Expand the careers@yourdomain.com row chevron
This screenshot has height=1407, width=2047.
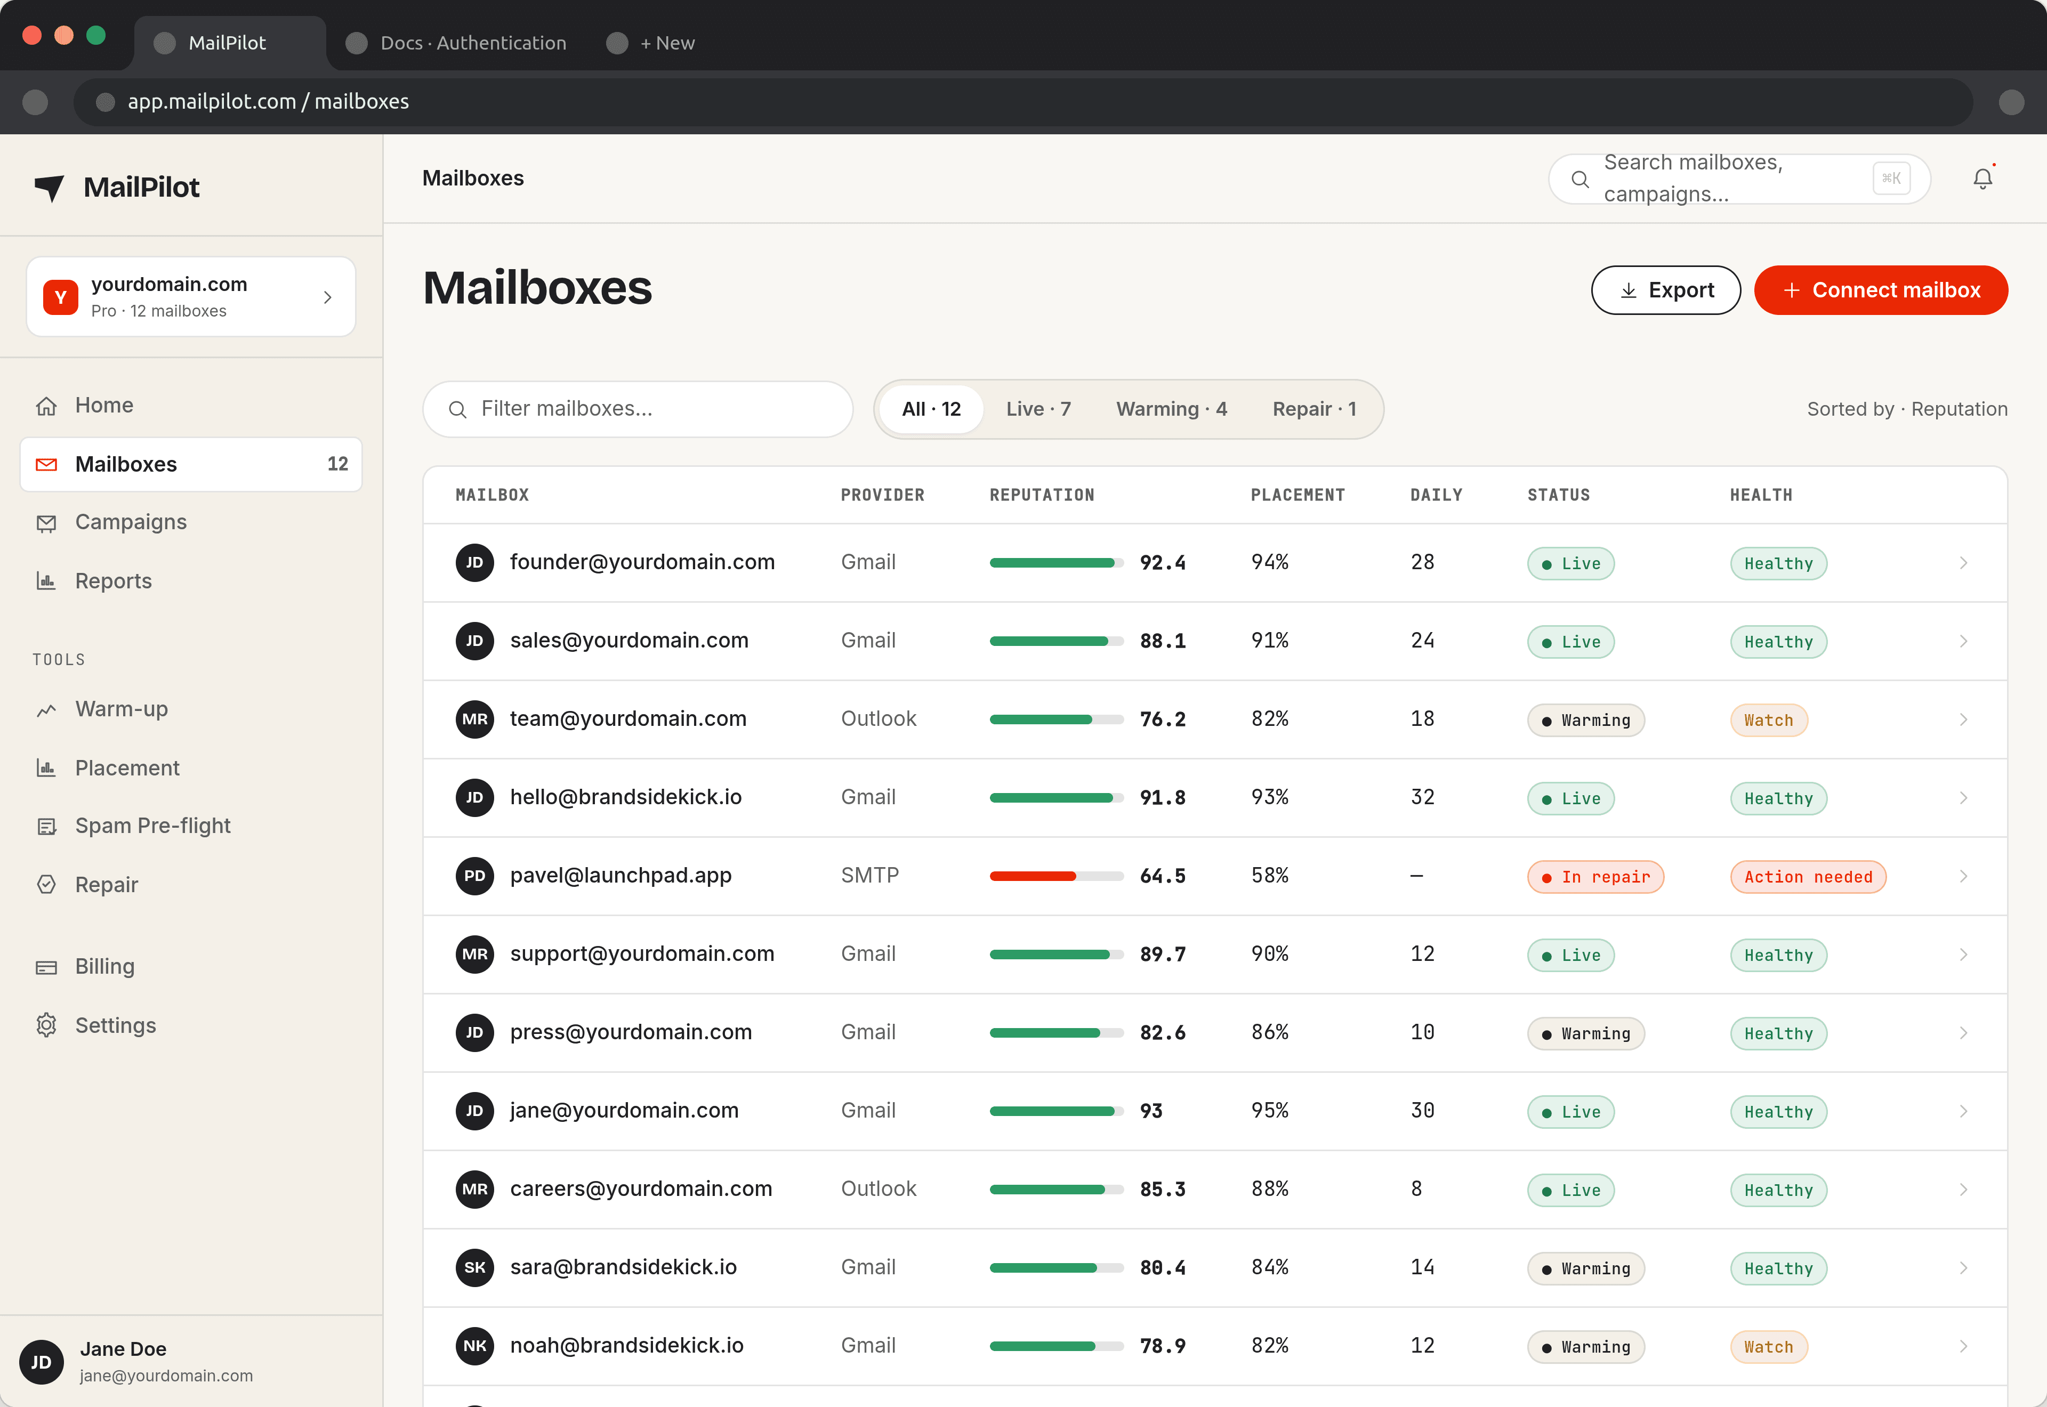tap(1963, 1189)
